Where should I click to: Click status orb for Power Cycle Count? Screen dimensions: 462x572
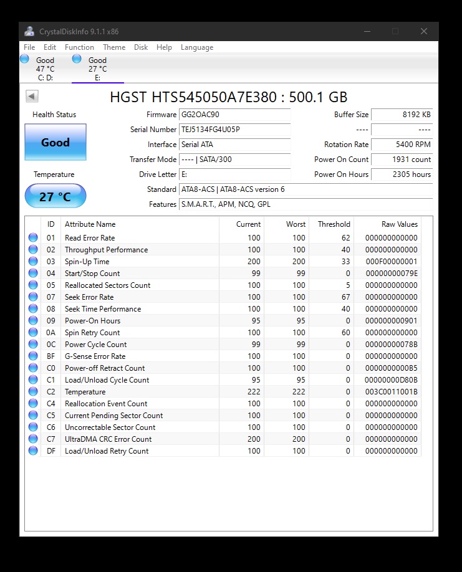(33, 345)
